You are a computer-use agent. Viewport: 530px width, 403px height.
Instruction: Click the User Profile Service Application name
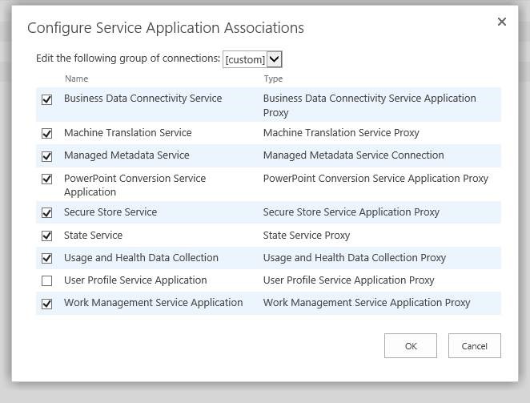point(135,280)
